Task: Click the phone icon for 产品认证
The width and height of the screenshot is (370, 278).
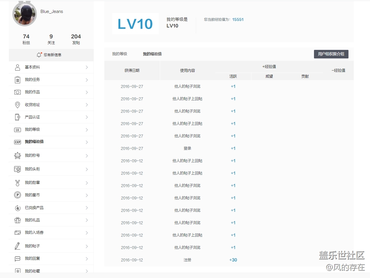Action: (x=17, y=117)
